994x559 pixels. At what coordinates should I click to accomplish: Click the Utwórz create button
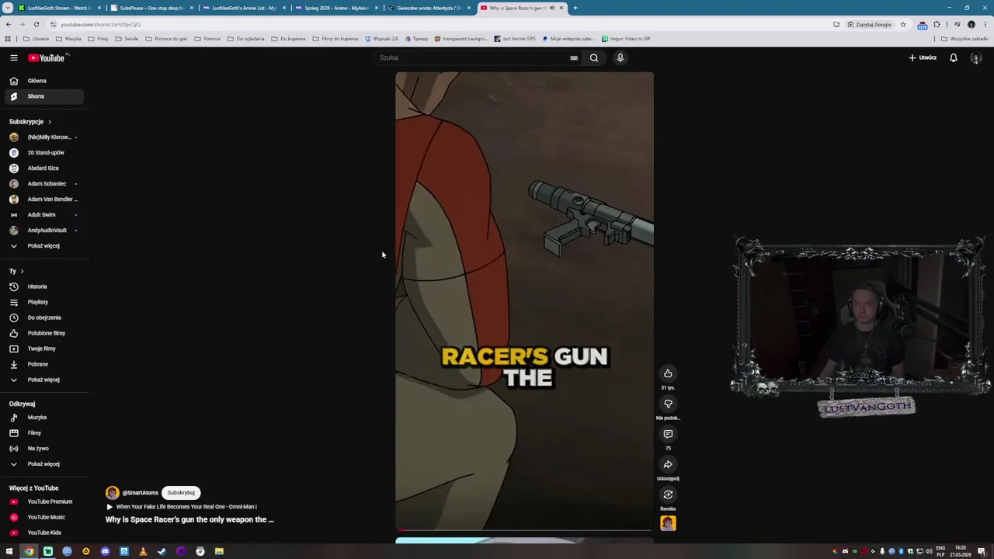pyautogui.click(x=923, y=57)
